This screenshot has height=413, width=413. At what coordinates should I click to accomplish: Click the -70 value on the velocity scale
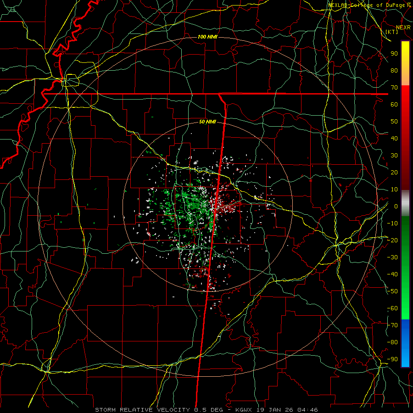392,325
